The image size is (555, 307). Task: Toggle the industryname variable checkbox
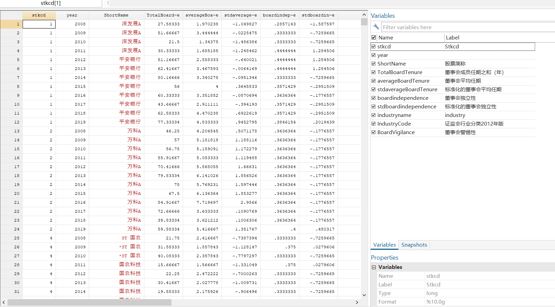click(x=374, y=115)
